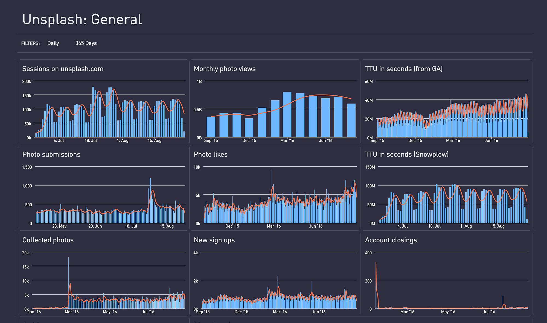
Task: Click the tallest bar in Monthly photo views
Action: [x=287, y=115]
